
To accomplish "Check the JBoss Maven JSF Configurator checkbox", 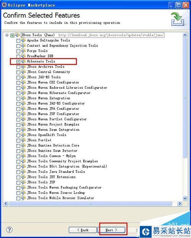I will (x=18, y=114).
